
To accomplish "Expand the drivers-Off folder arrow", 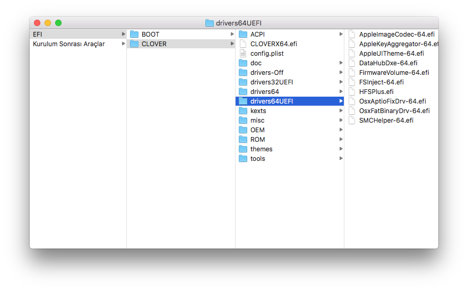I will click(x=341, y=73).
